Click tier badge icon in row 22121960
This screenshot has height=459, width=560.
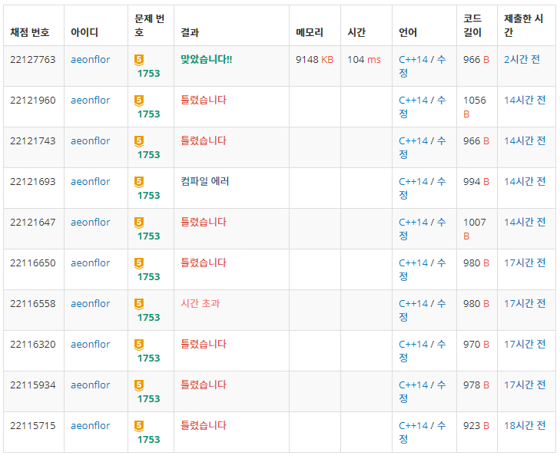pyautogui.click(x=139, y=101)
